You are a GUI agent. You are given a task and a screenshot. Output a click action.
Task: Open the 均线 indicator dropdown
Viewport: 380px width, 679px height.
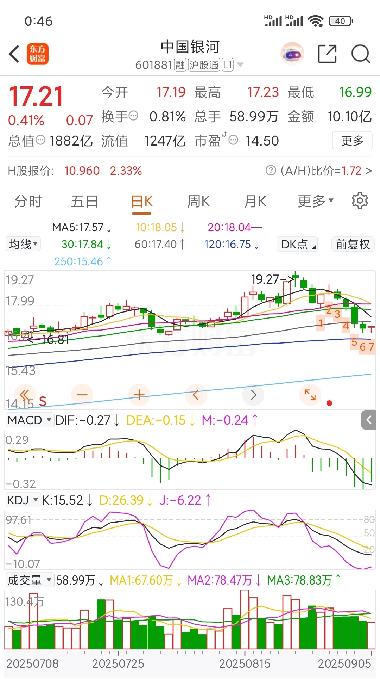23,244
